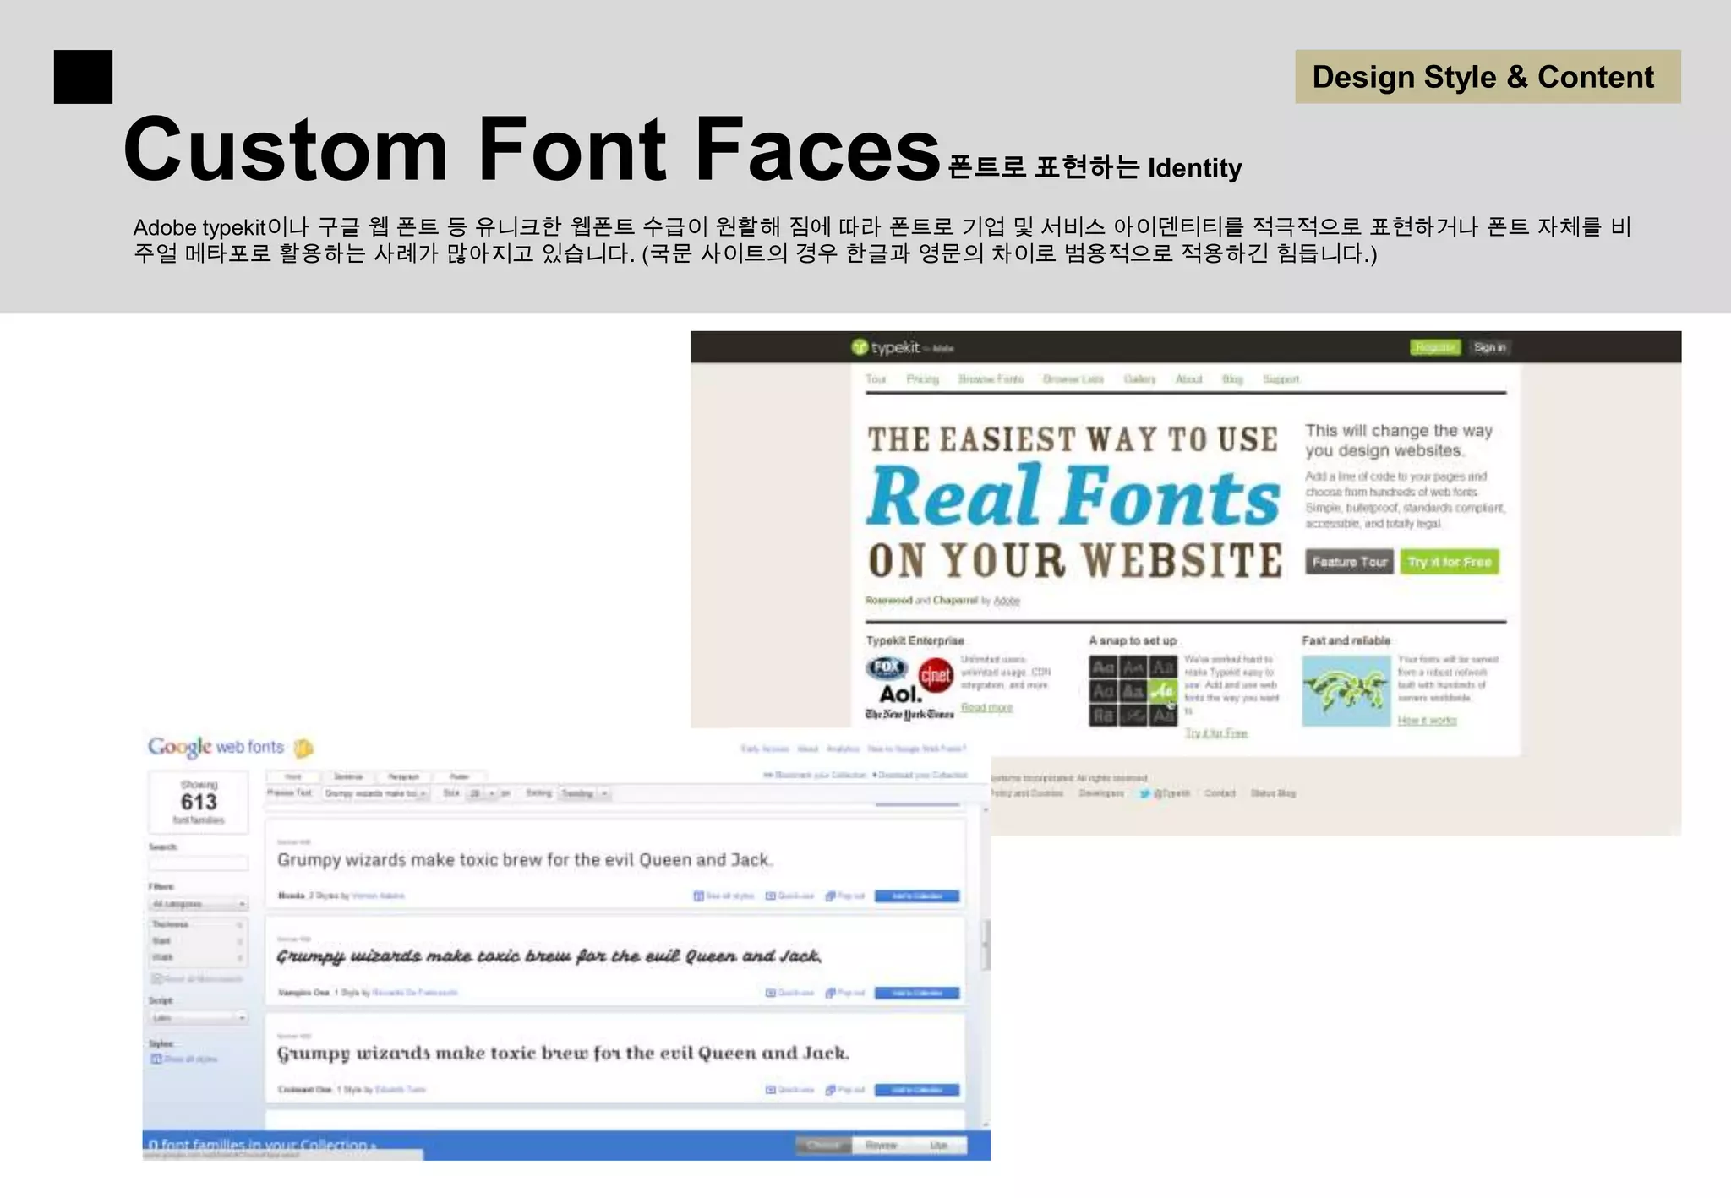
Task: Follow the Try it for Free text link
Action: (1215, 733)
